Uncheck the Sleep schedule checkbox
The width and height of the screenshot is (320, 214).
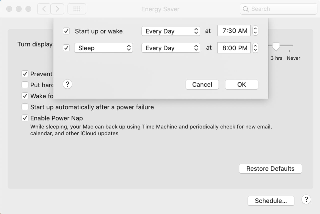click(66, 48)
